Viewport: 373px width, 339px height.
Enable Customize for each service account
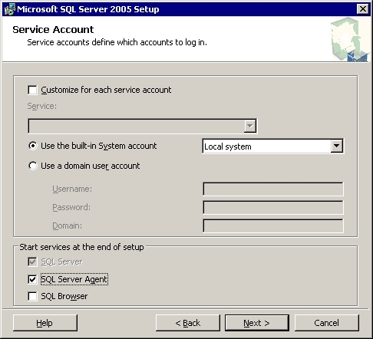[32, 90]
